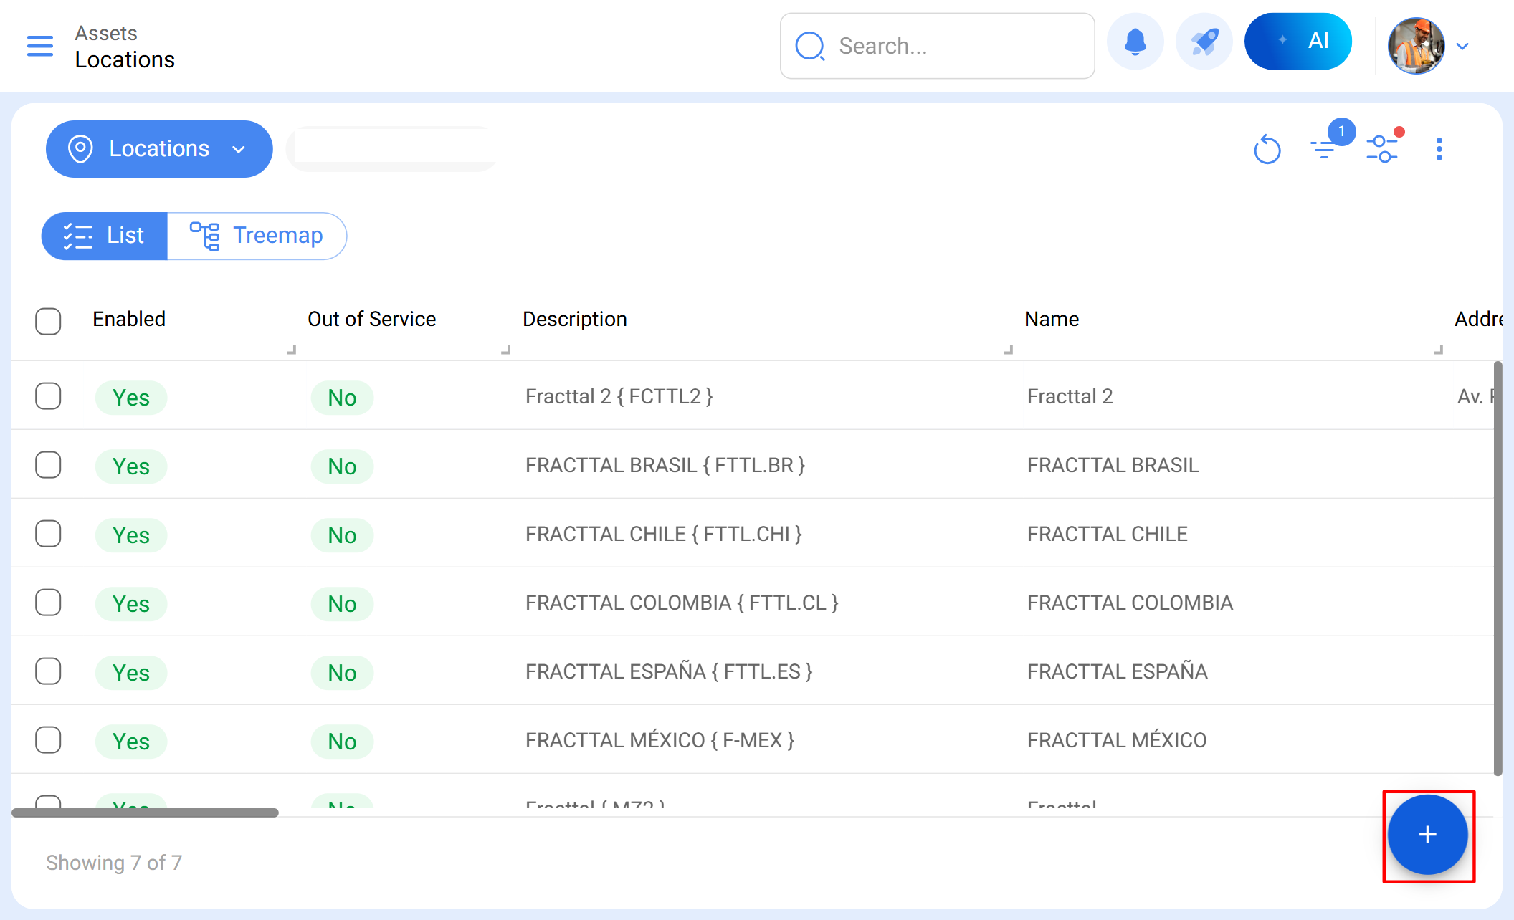Open the filter icon with badge
Viewport: 1514px width, 920px height.
(1324, 148)
